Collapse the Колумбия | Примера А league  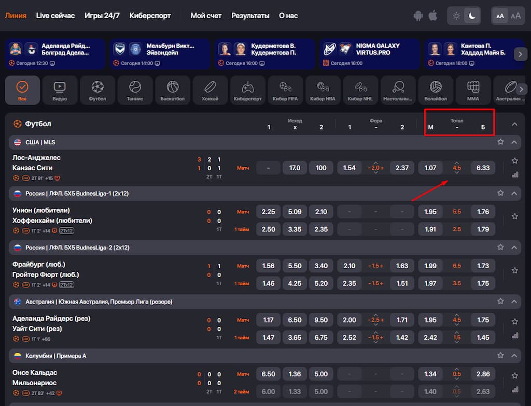point(514,356)
